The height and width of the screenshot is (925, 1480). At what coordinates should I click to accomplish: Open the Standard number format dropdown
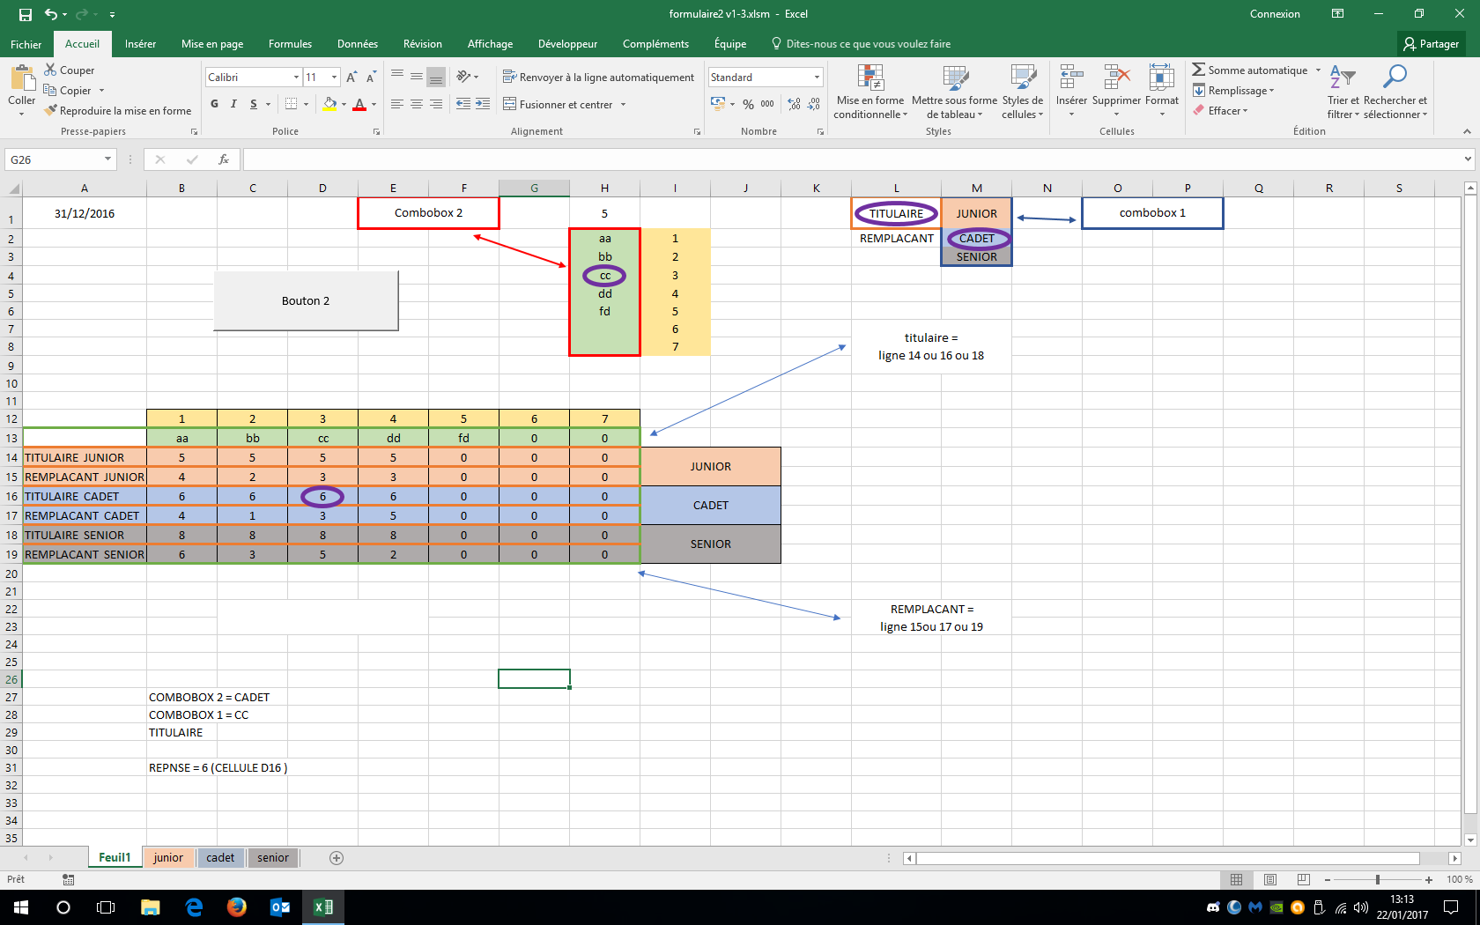tap(817, 78)
